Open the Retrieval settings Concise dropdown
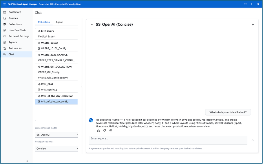263x164 pixels. point(56,148)
